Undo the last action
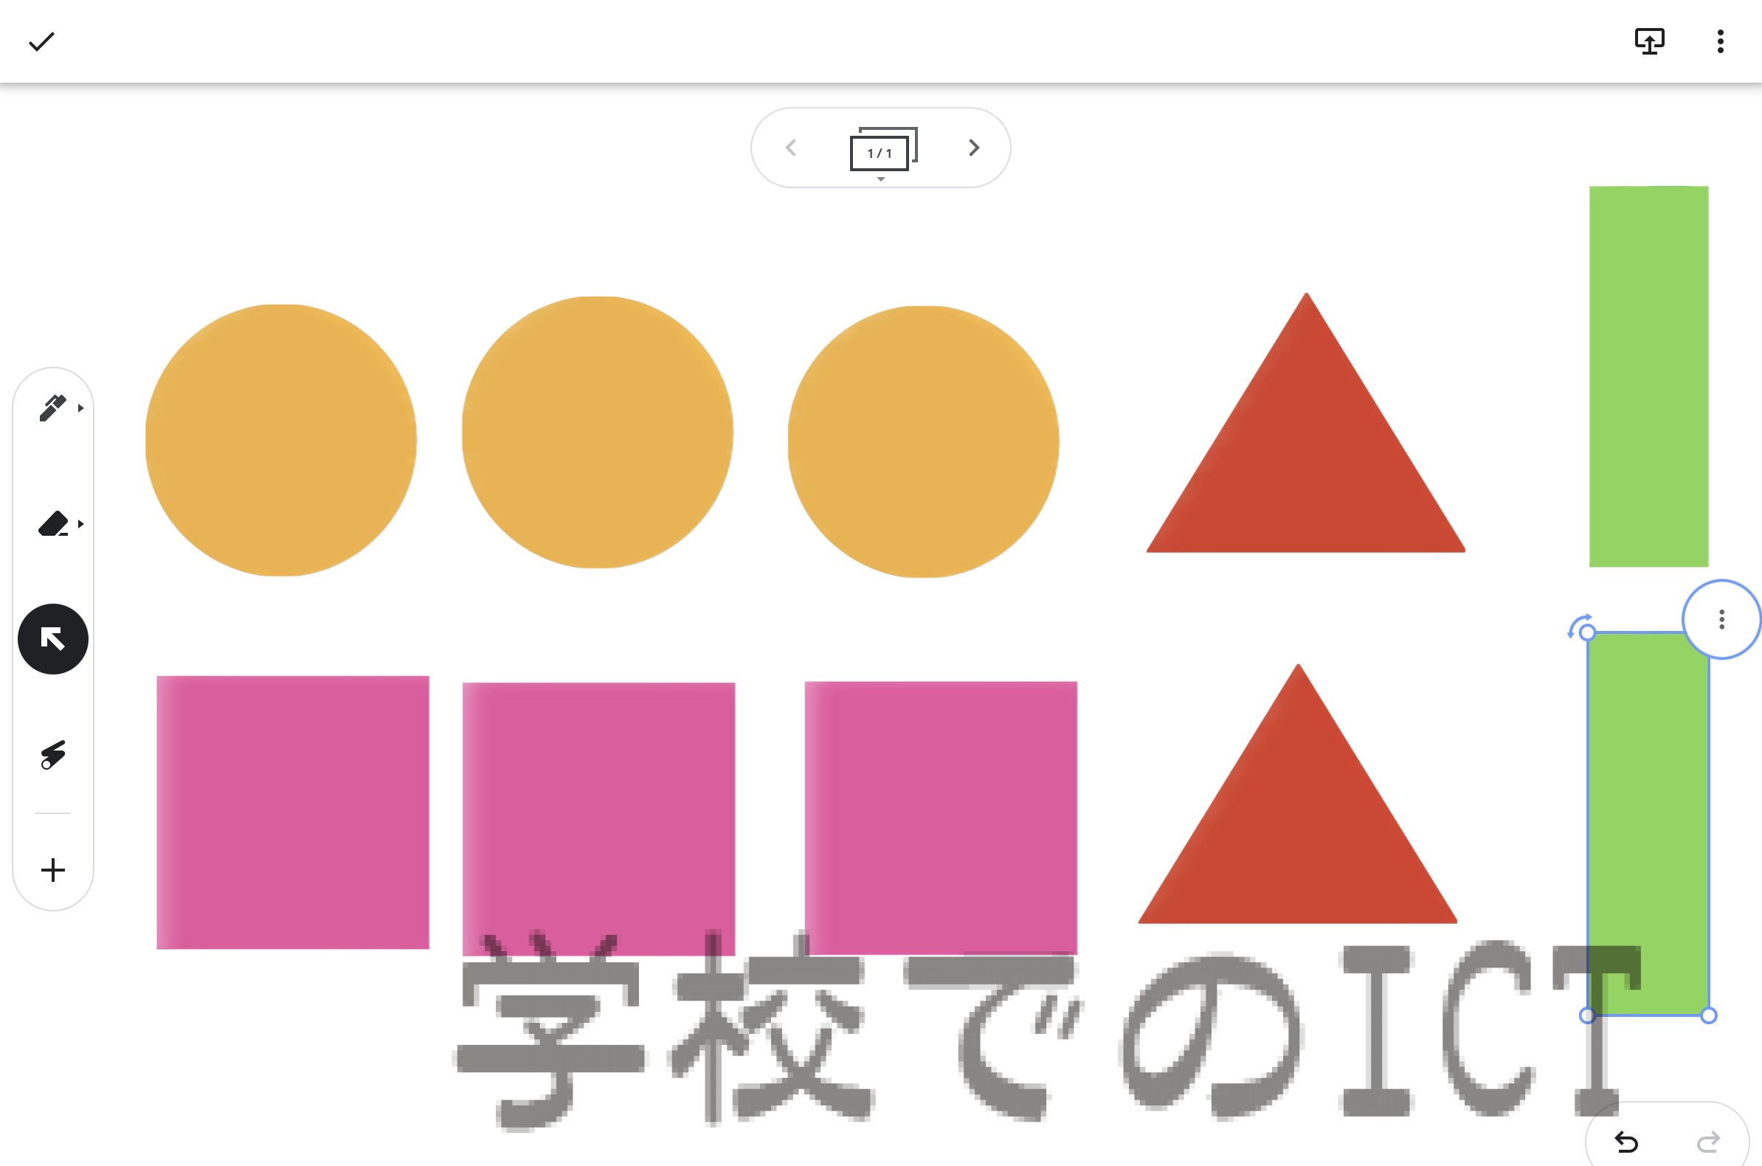 point(1627,1142)
